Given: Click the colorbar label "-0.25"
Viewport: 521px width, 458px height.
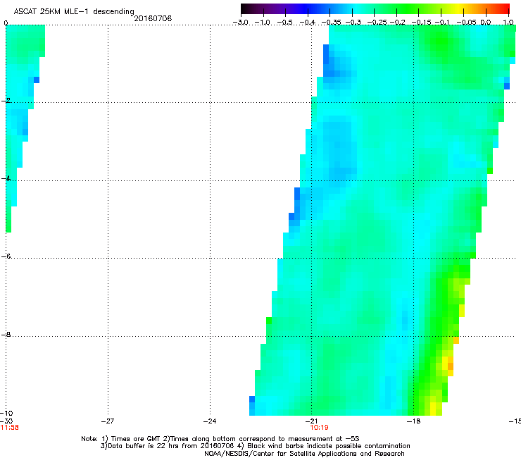Looking at the screenshot, I should [x=377, y=23].
